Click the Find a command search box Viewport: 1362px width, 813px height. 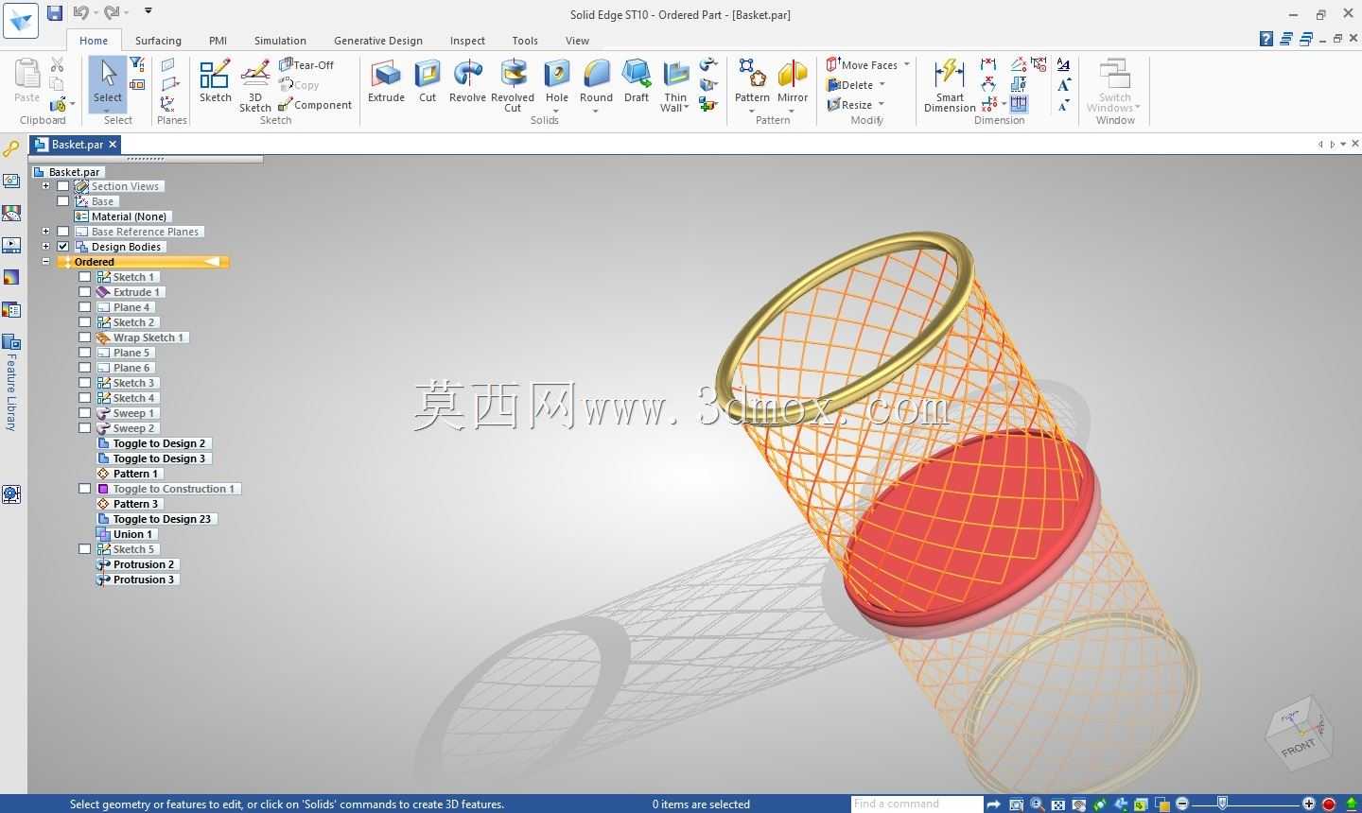916,804
